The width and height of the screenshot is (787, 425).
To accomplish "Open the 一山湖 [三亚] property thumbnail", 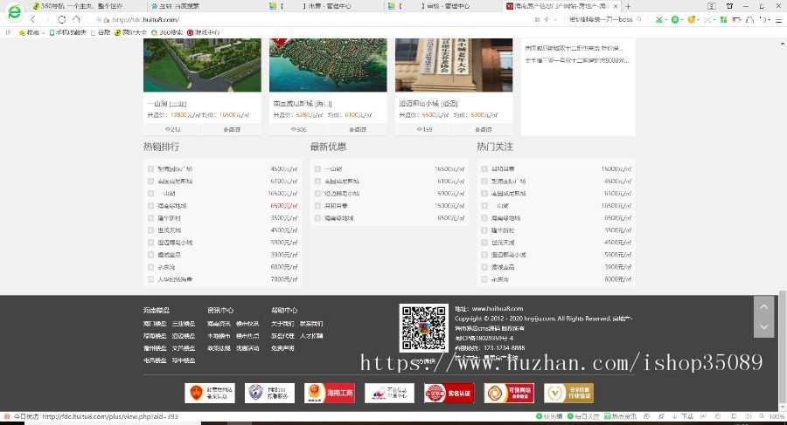I will point(202,65).
